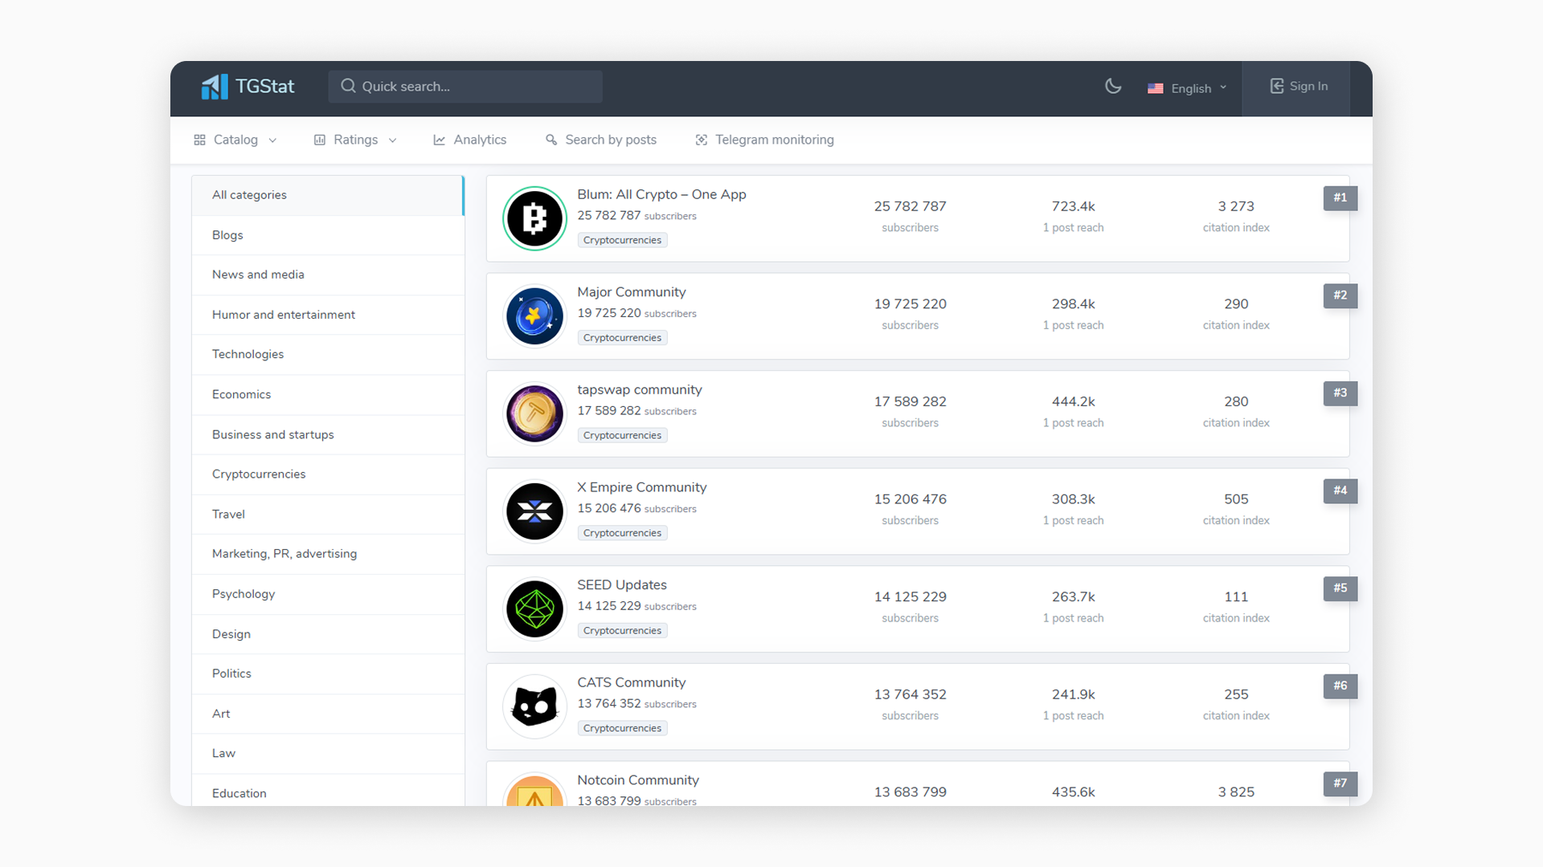Click Cryptocurrencies tag under tapswap community
The height and width of the screenshot is (867, 1543).
click(x=622, y=435)
